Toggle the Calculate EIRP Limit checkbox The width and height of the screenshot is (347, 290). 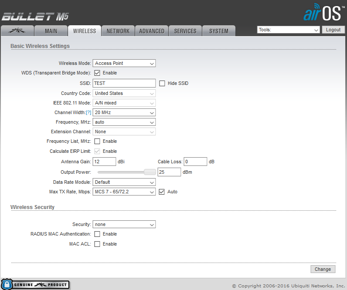(x=97, y=151)
